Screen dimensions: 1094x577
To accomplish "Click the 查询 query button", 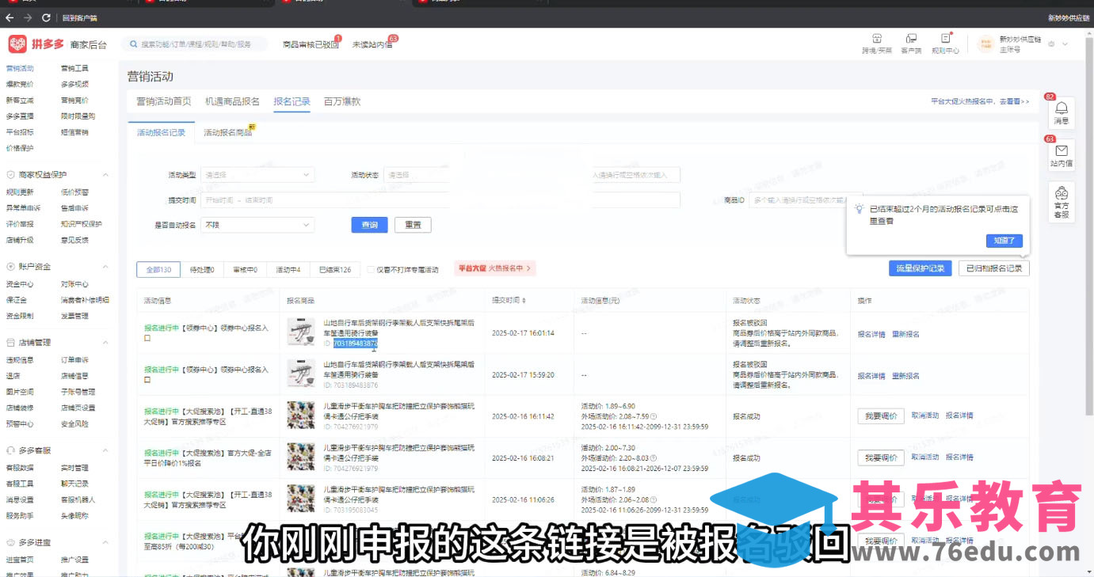I will pyautogui.click(x=369, y=225).
